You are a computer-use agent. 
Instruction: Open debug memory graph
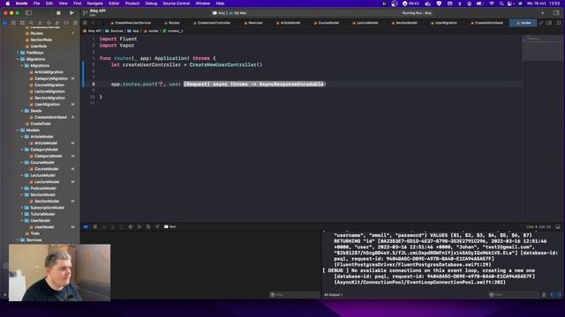139,227
